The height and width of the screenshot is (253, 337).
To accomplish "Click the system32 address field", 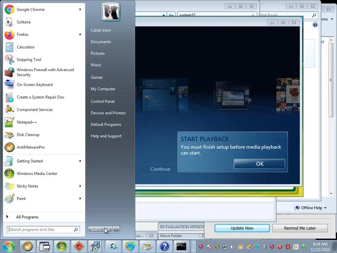I will (217, 15).
